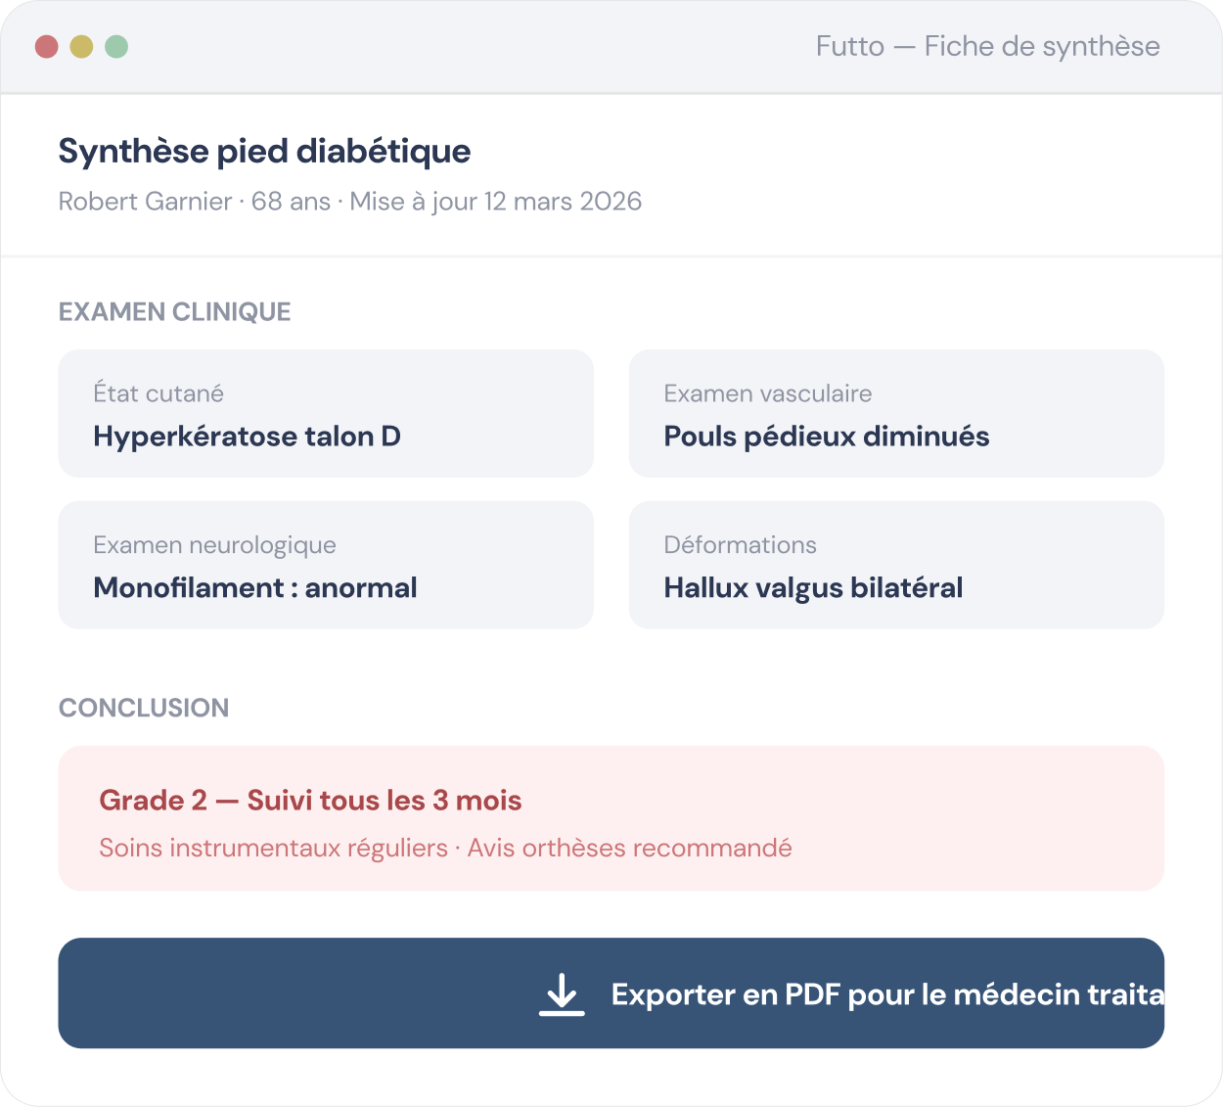The height and width of the screenshot is (1107, 1223).
Task: Click Pouls pédieux diminués value text
Action: click(827, 437)
